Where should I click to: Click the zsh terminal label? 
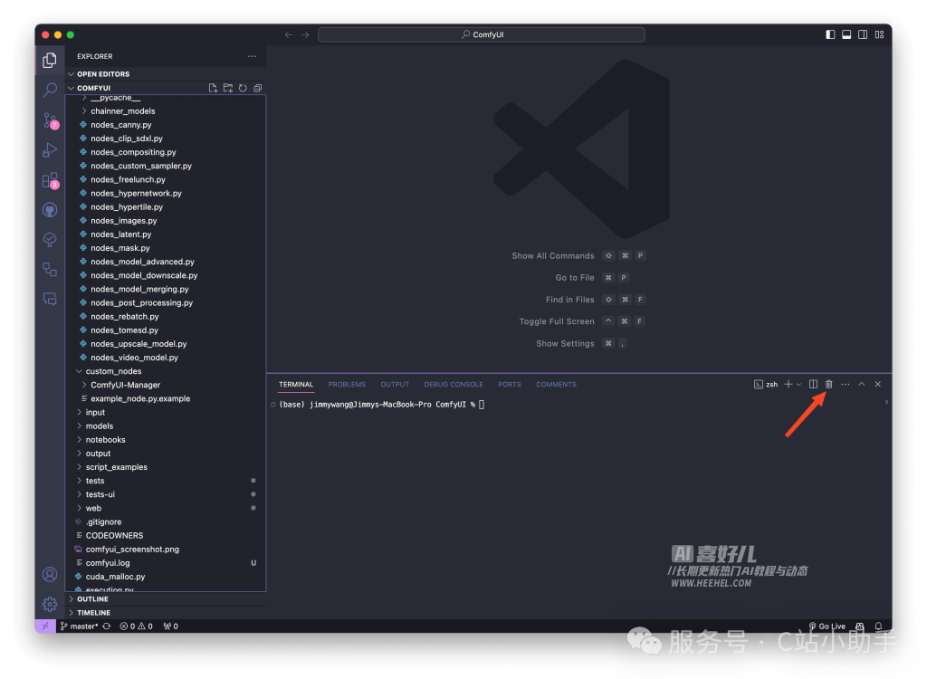766,385
